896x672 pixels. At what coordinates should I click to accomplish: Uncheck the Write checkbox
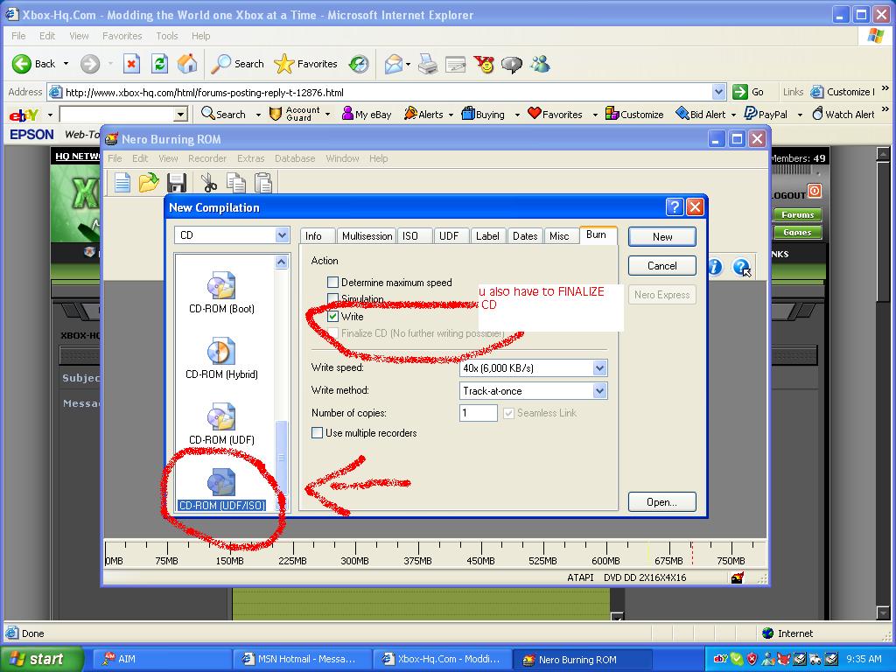[332, 316]
